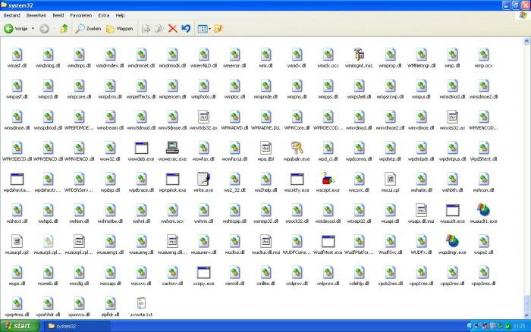The height and width of the screenshot is (332, 531).
Task: Click the taskbar clock
Action: click(519, 326)
